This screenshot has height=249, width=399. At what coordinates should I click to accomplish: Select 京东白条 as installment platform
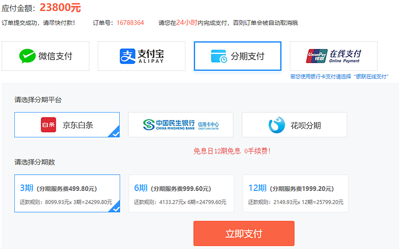(x=67, y=125)
